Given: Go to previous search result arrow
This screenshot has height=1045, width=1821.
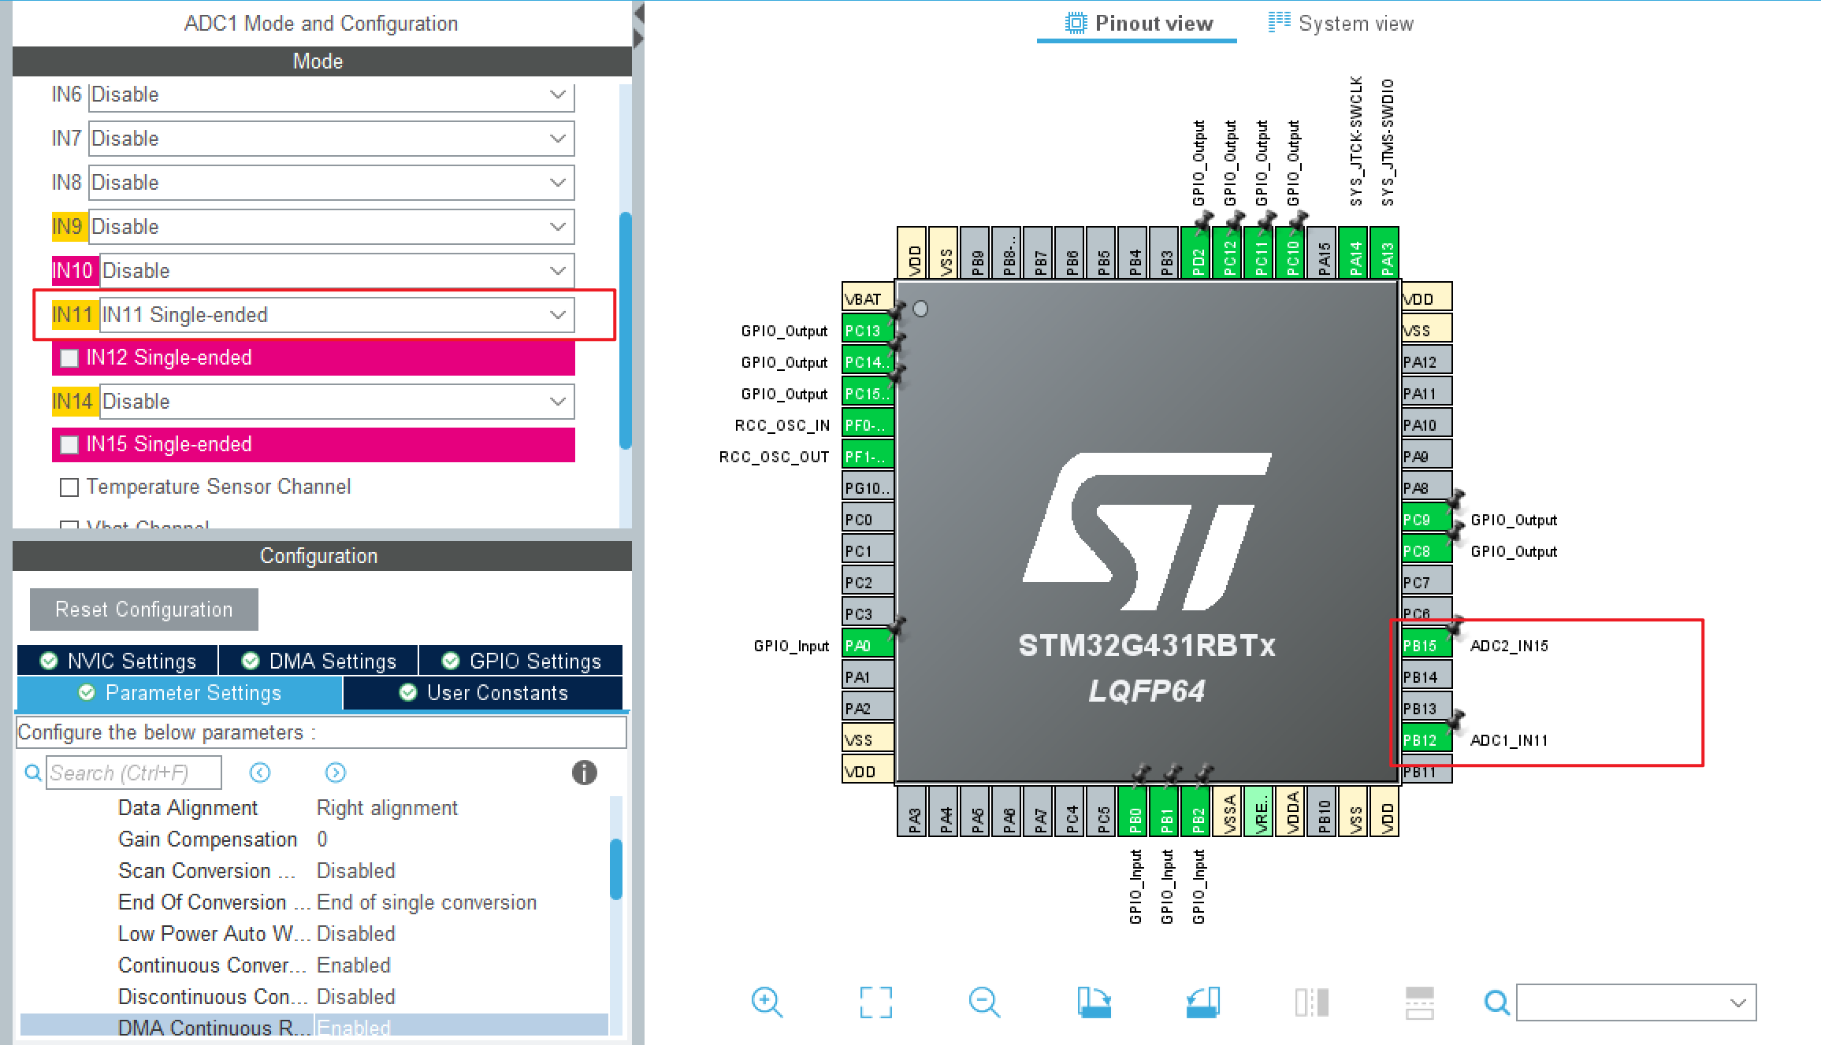Looking at the screenshot, I should tap(260, 773).
